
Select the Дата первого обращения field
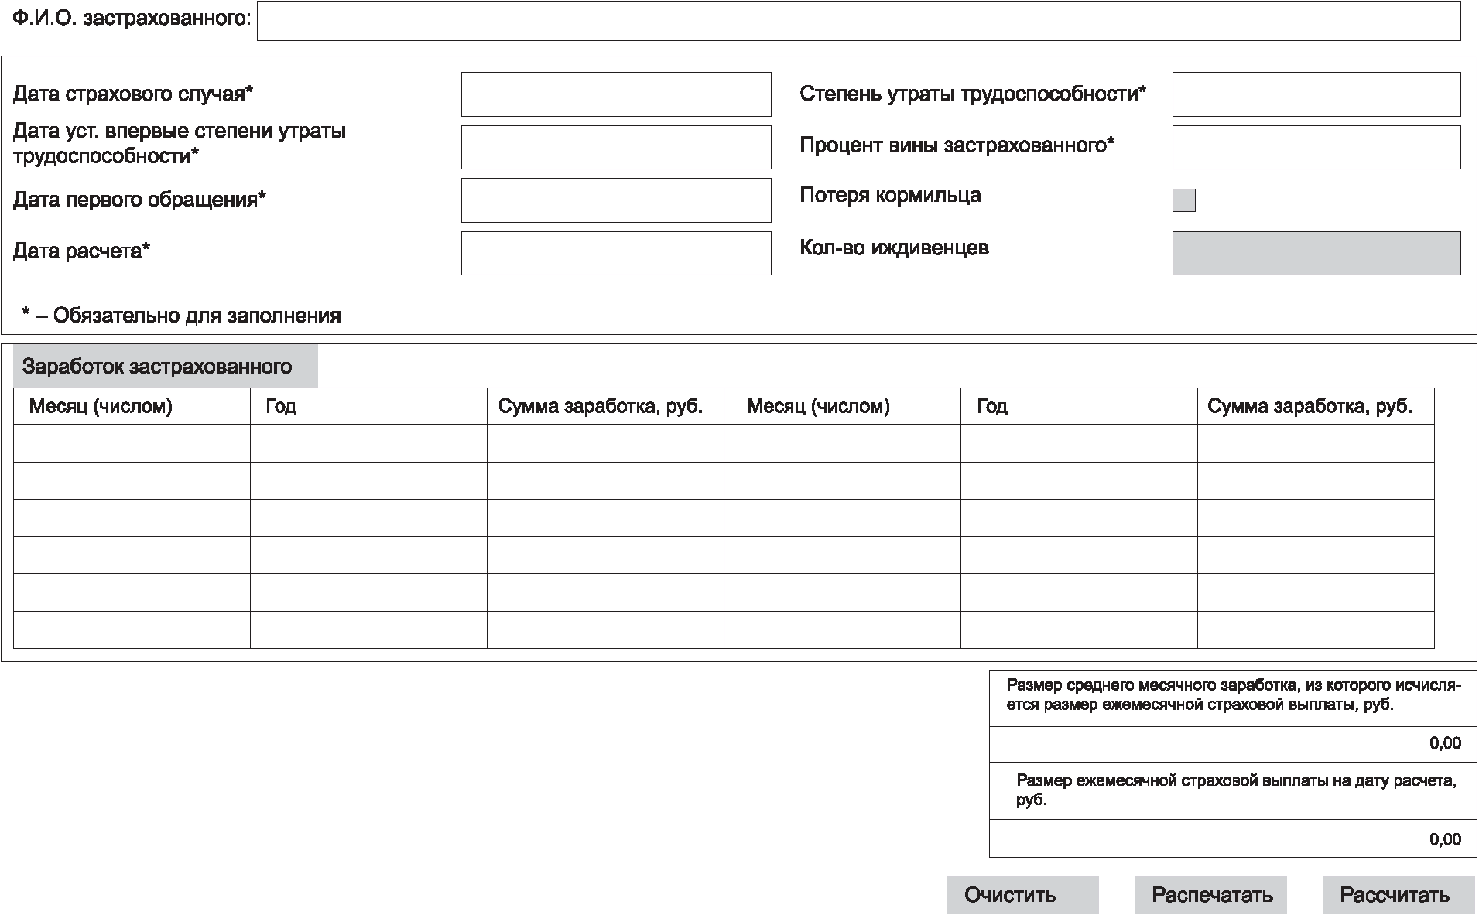pyautogui.click(x=616, y=200)
